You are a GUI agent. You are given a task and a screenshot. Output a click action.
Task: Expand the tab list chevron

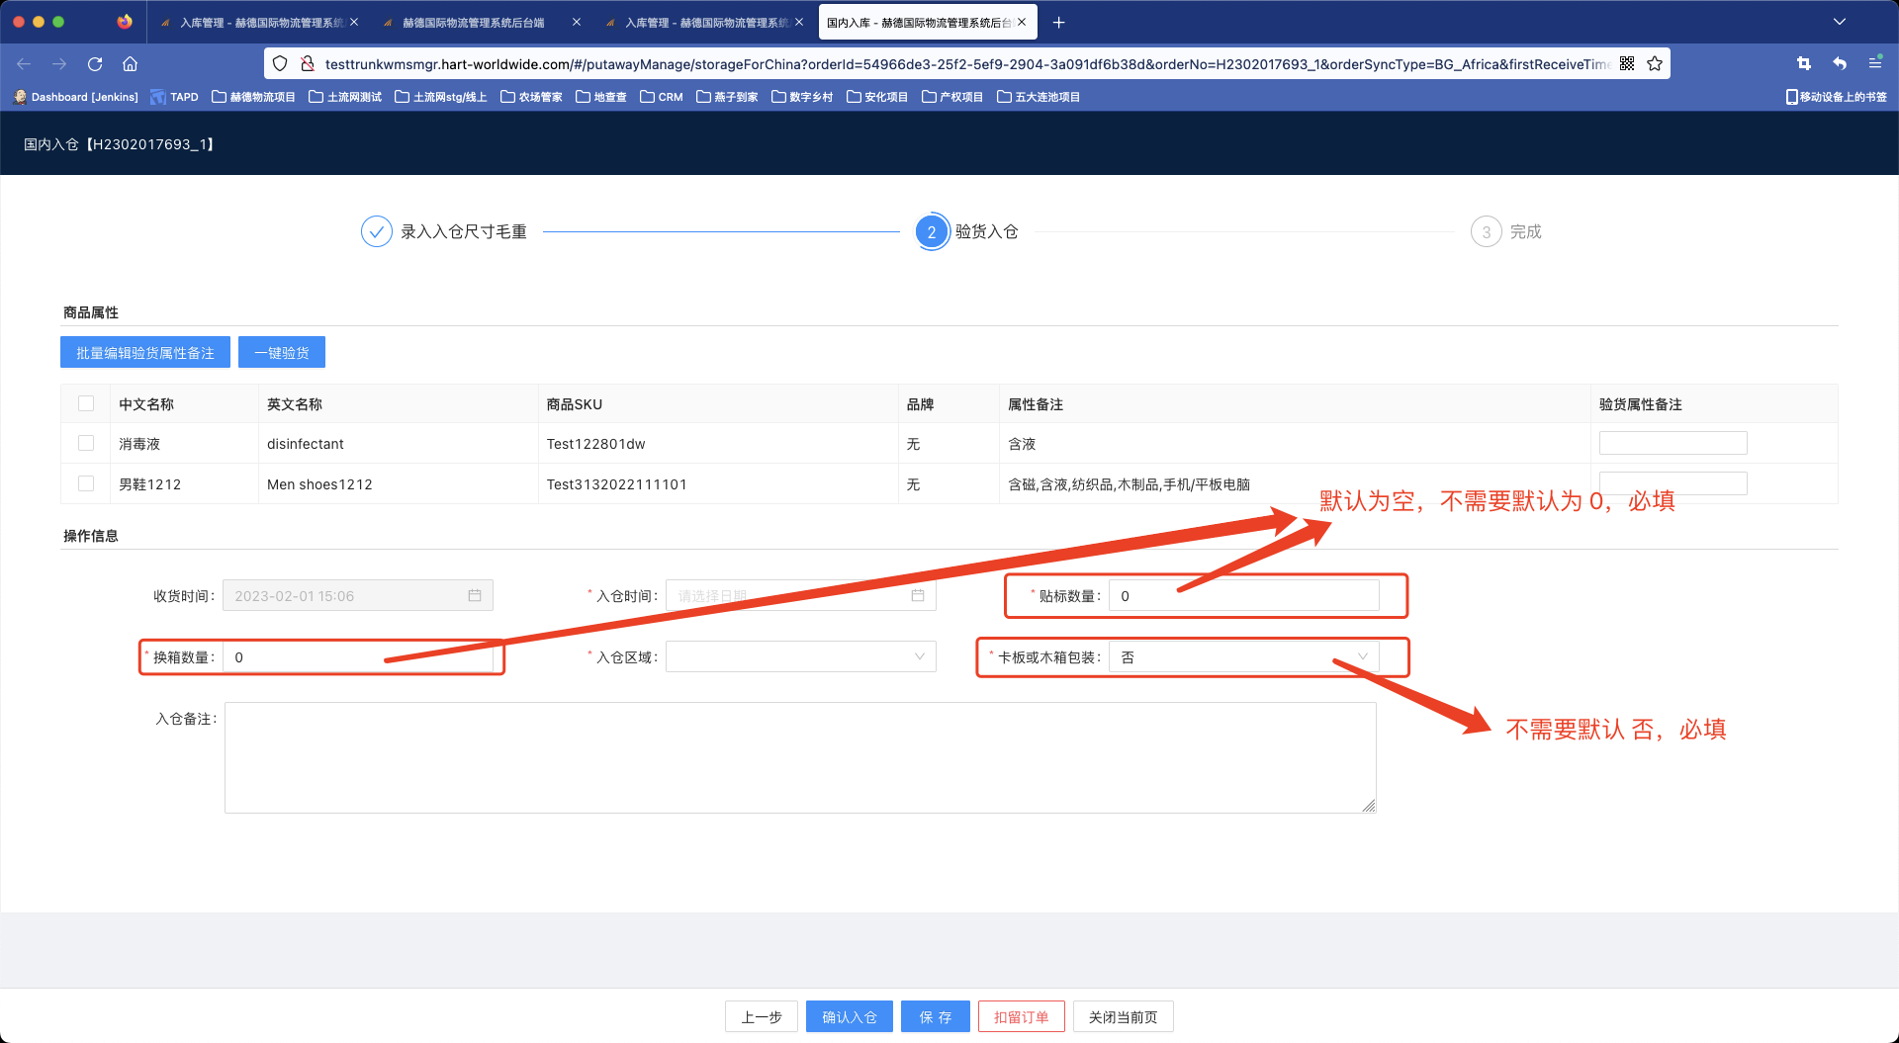point(1839,22)
